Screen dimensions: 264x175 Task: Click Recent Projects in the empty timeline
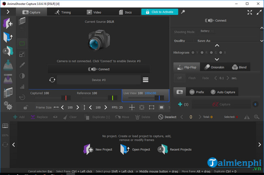point(174,149)
